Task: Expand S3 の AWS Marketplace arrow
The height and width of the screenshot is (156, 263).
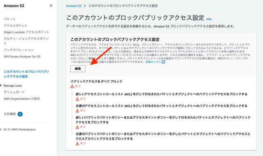Action: coord(1,129)
